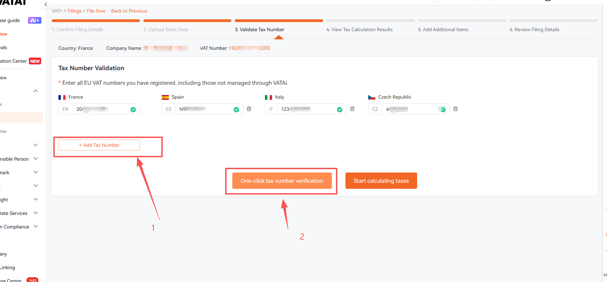This screenshot has width=607, height=282.
Task: Click Back to Previous link
Action: [x=129, y=11]
